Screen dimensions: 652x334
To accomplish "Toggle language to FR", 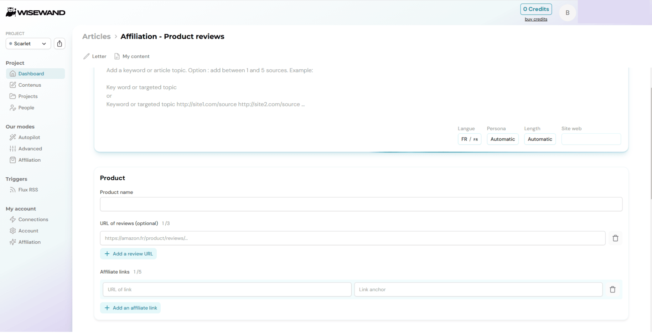I will 469,139.
